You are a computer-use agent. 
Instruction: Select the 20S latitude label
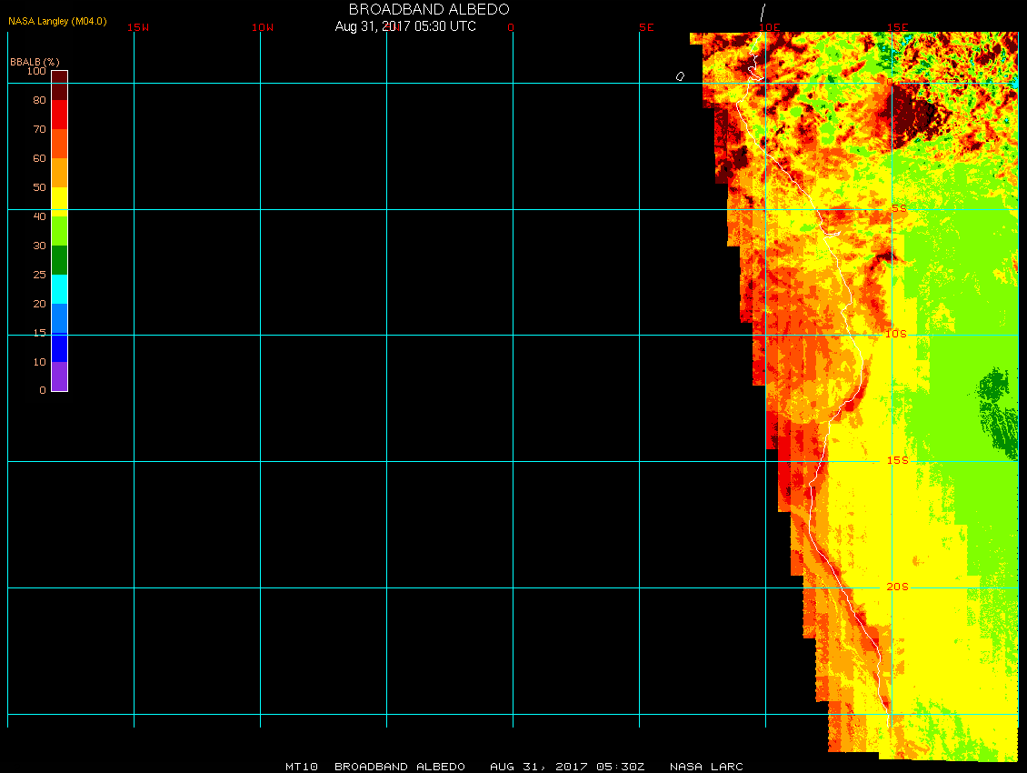[897, 587]
